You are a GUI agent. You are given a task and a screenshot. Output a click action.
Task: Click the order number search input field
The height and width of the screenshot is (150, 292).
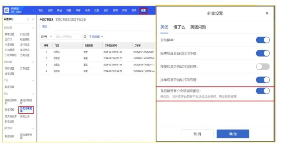(68, 36)
